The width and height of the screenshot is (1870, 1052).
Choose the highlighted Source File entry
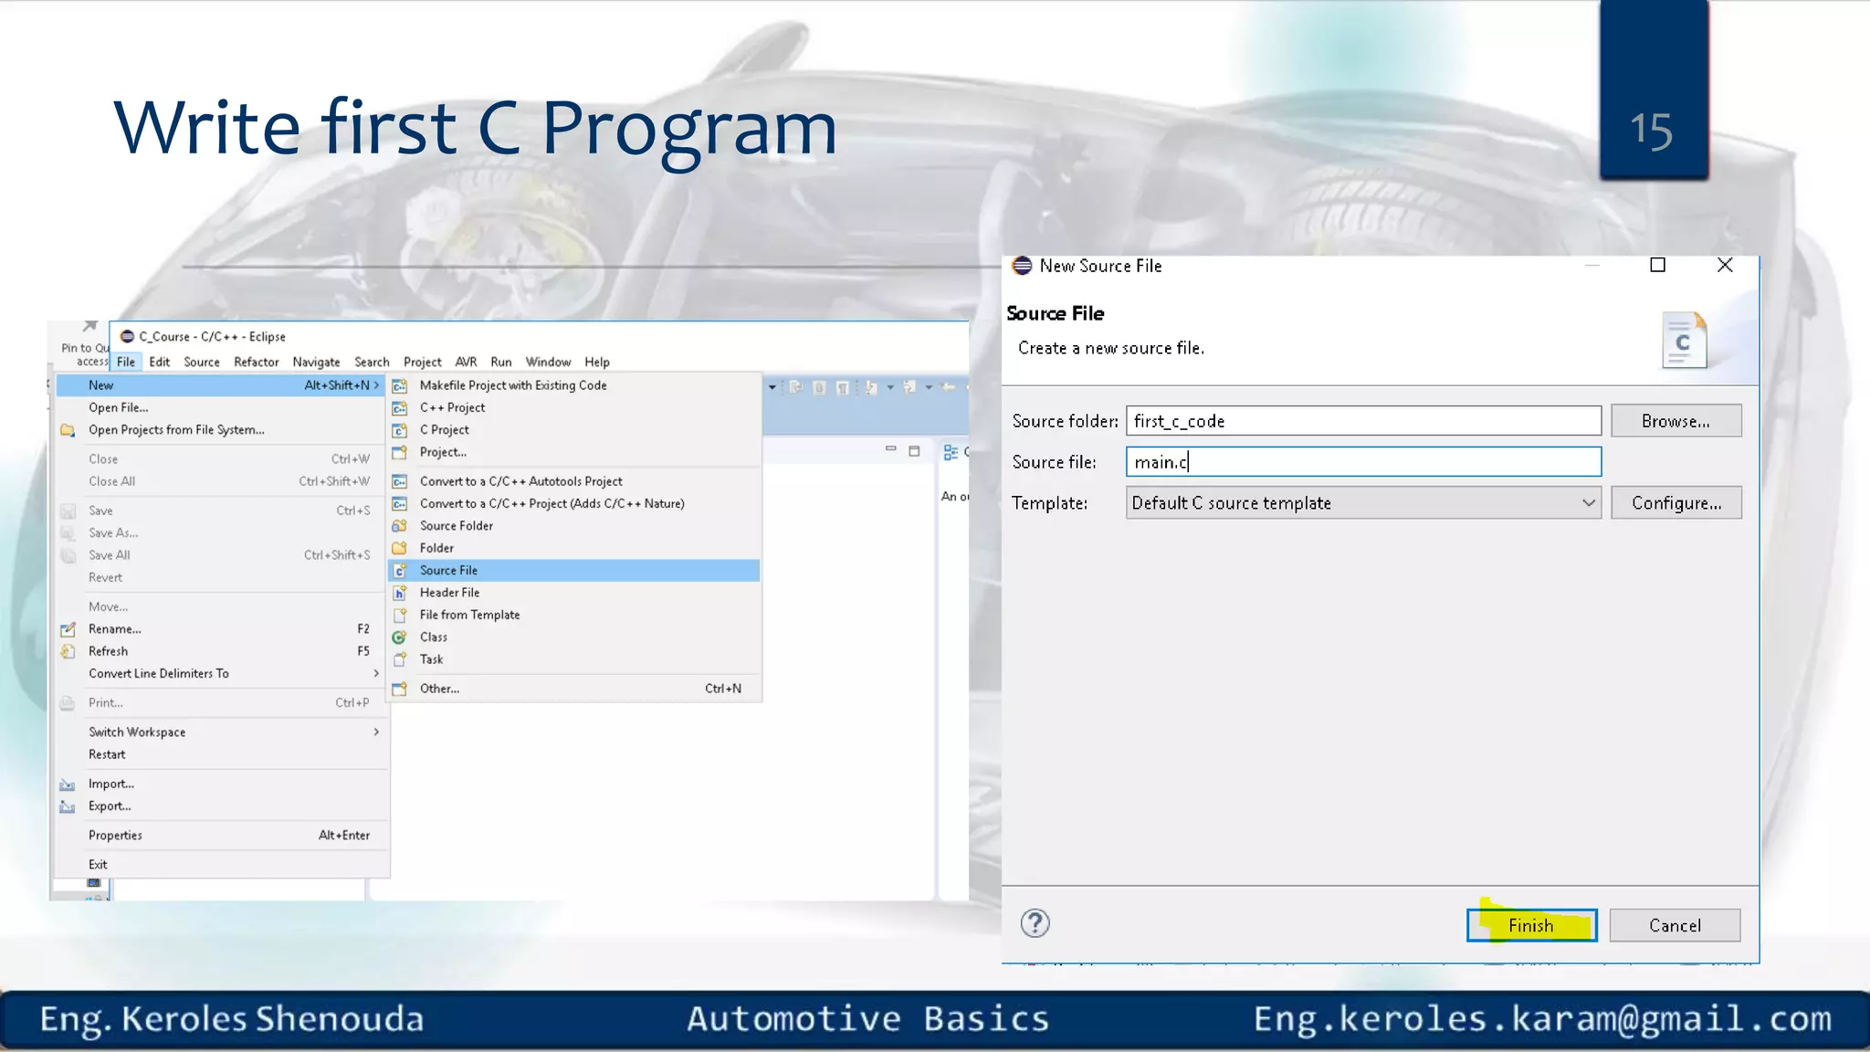[x=575, y=571]
